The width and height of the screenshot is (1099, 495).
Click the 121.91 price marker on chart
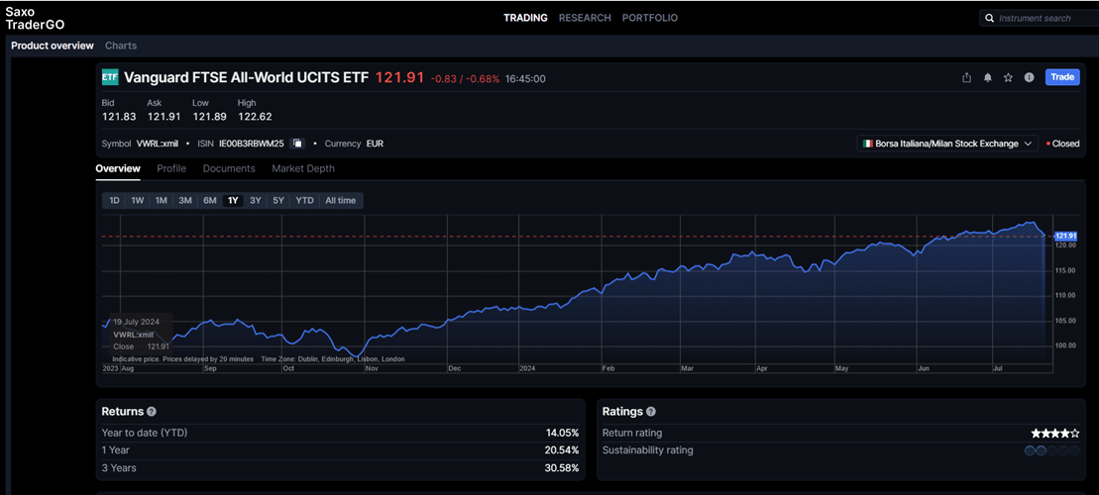click(x=1065, y=236)
